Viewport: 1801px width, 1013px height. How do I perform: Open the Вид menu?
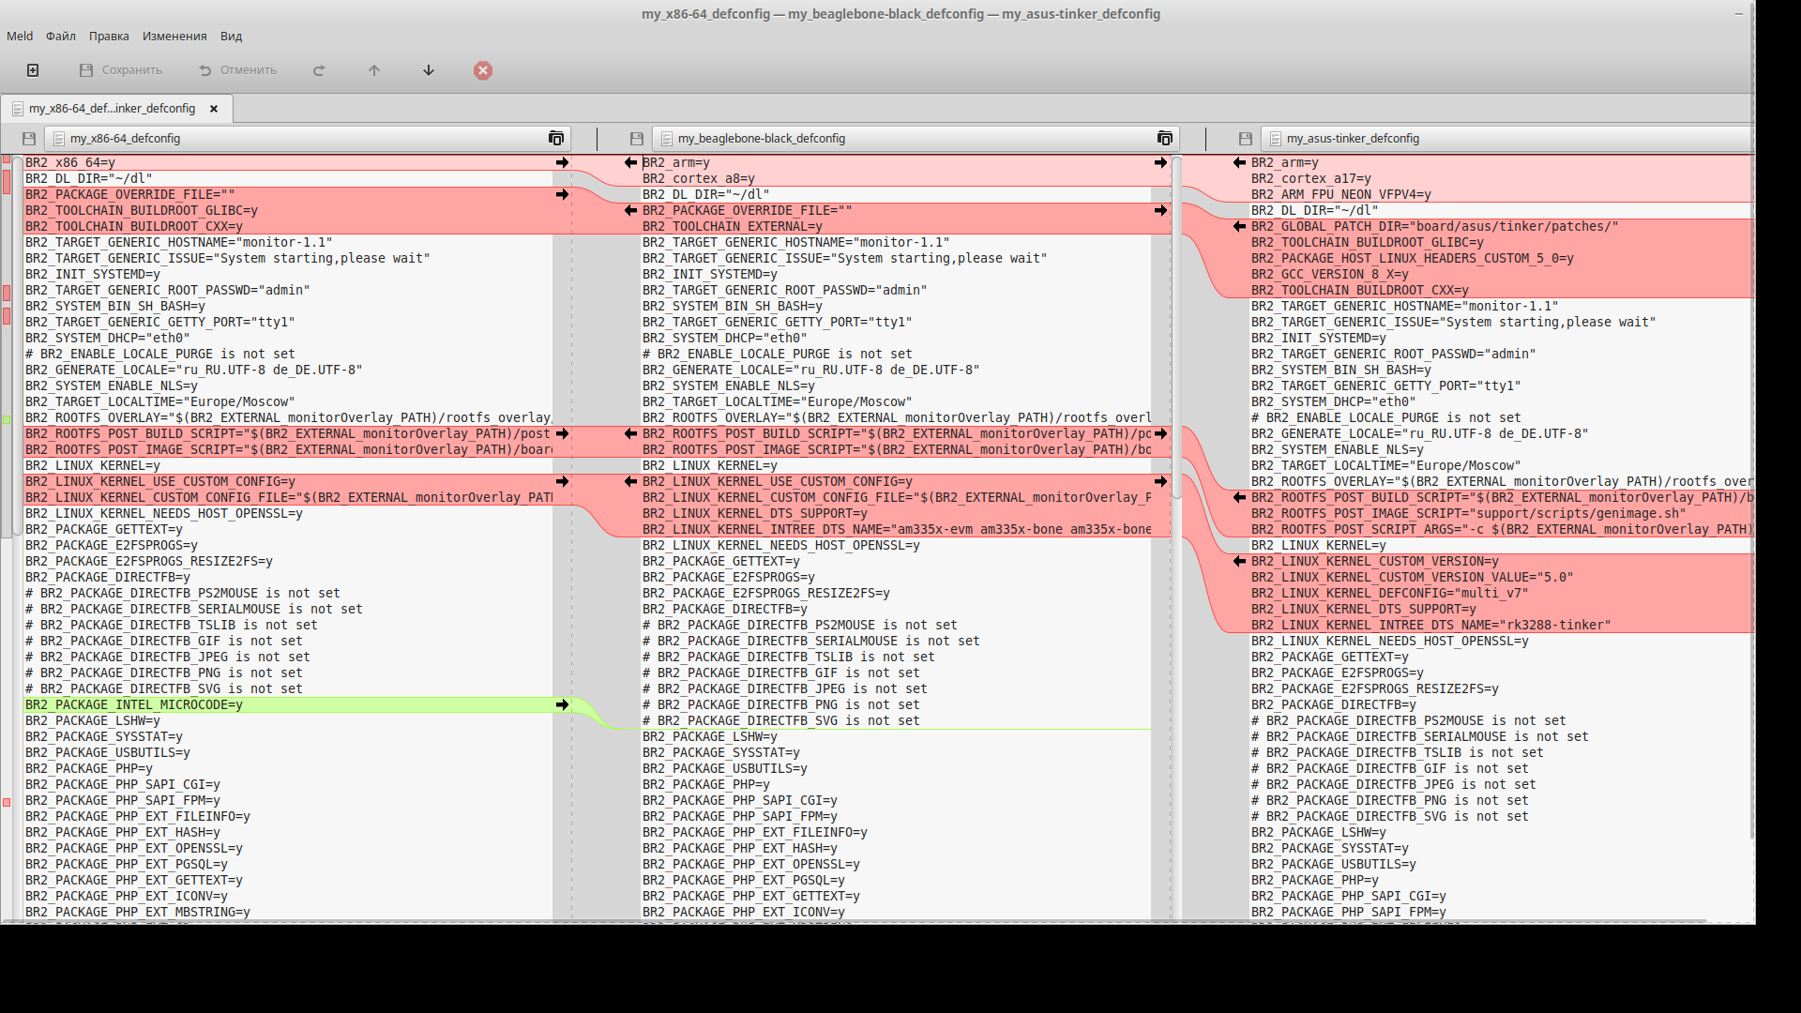(231, 37)
